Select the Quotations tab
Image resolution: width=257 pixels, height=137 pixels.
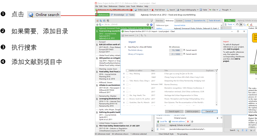[200, 21]
